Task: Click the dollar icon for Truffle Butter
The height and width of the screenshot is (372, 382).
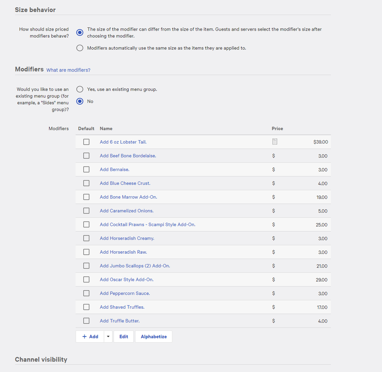Action: (x=273, y=321)
